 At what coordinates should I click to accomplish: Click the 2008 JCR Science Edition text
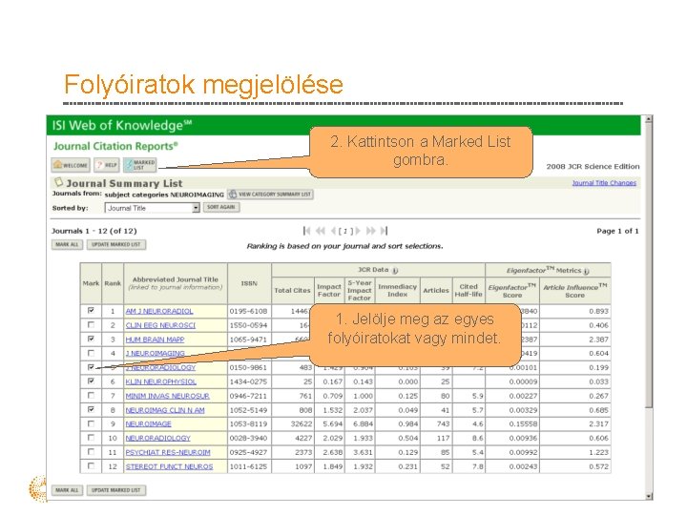click(x=593, y=166)
